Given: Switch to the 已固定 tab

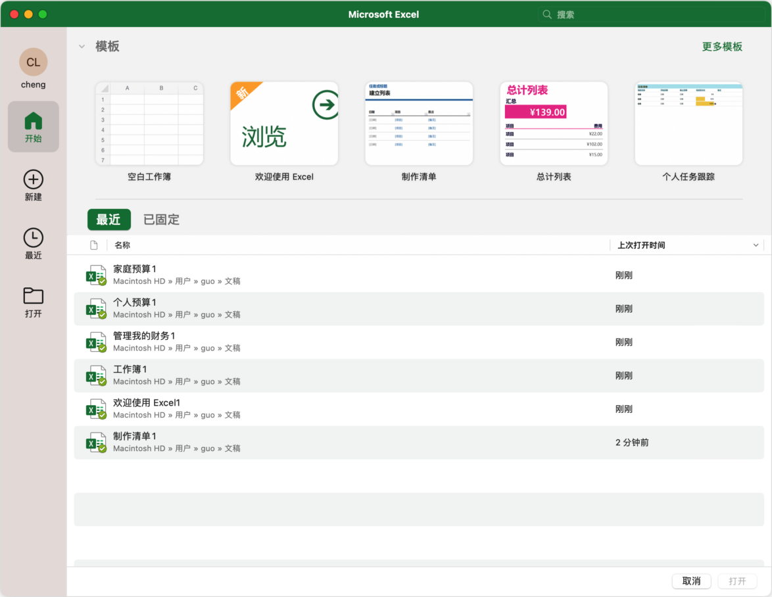Looking at the screenshot, I should tap(162, 220).
